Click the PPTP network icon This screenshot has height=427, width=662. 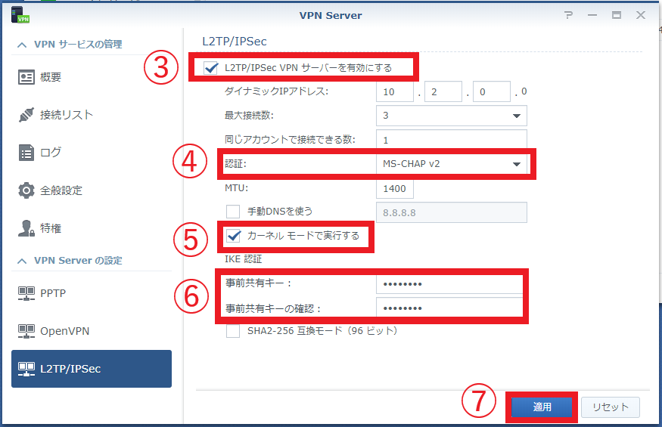click(26, 293)
